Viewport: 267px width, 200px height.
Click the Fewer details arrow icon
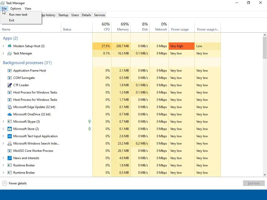[x=5, y=183]
